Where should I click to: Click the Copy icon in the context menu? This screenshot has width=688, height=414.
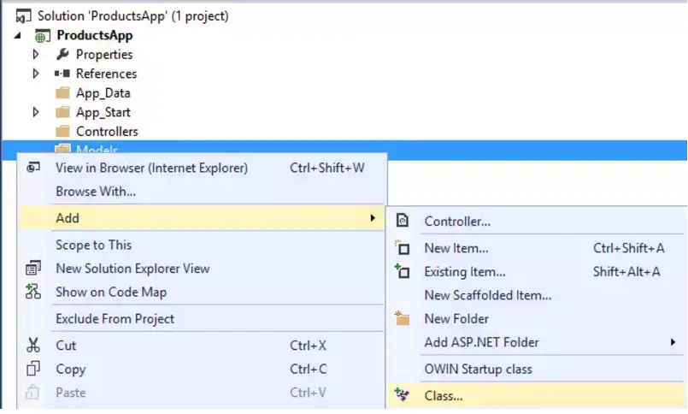(33, 369)
